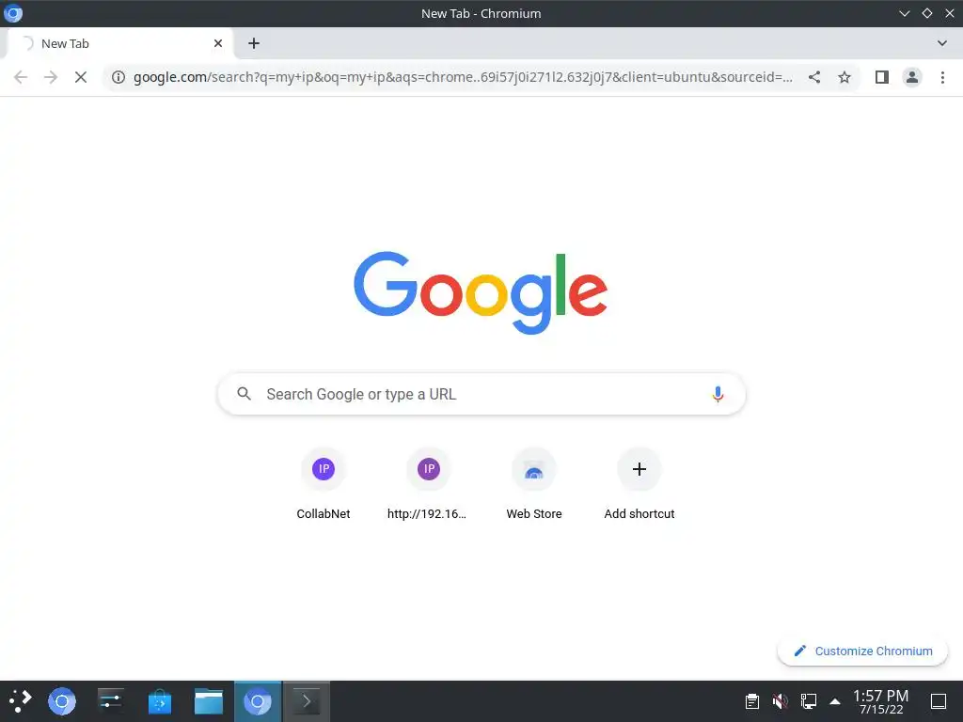The image size is (963, 722).
Task: Open terminal task in taskbar
Action: (306, 701)
